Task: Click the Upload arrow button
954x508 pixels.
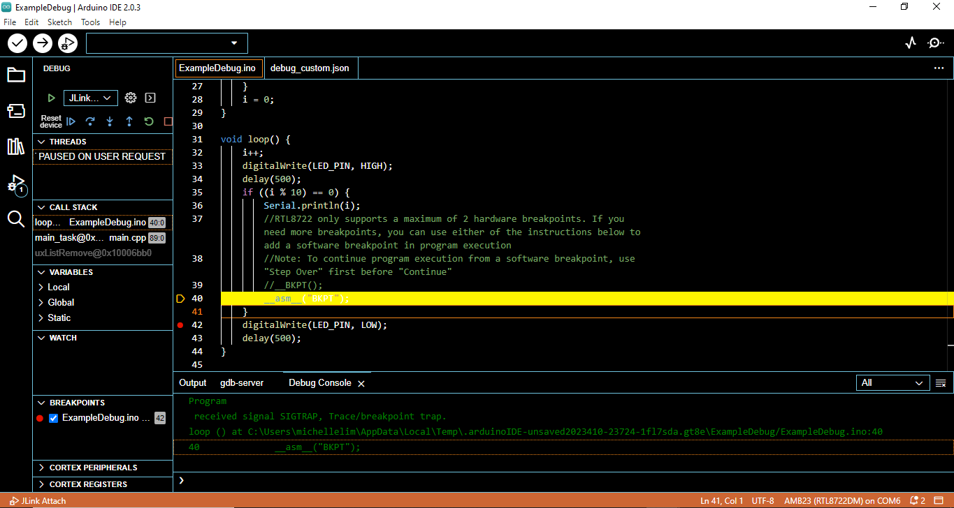Action: point(43,43)
